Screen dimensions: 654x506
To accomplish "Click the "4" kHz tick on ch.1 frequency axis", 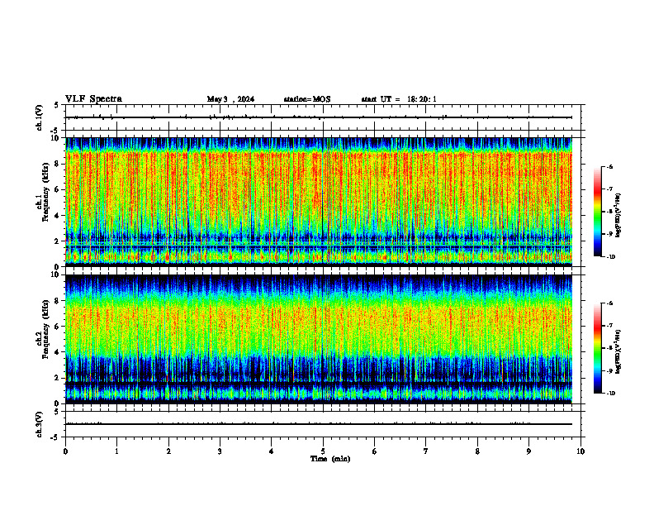I will [x=58, y=216].
